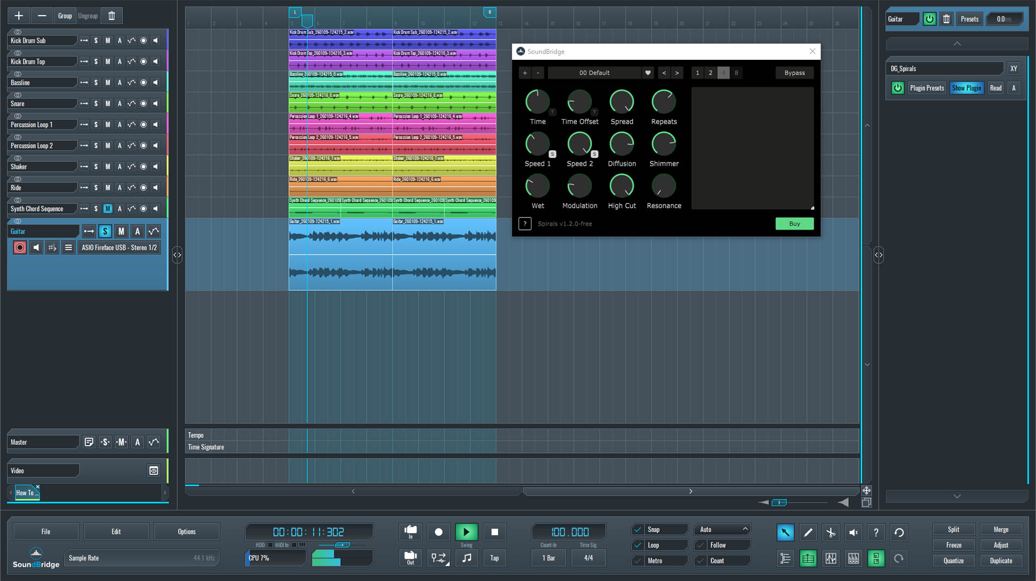This screenshot has height=581, width=1036.
Task: Open the 00 Default preset dropdown in Spirals
Action: (595, 73)
